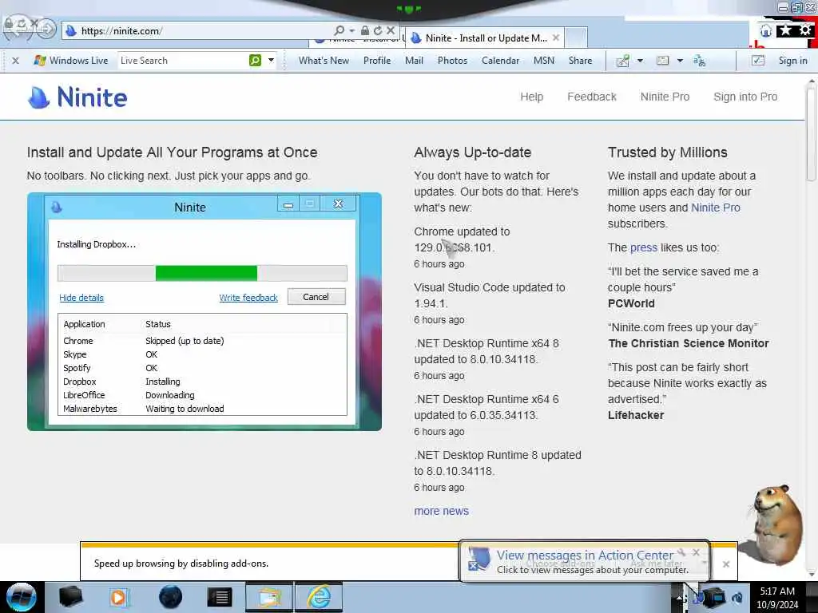Dismiss the Action Center balloon

(696, 552)
